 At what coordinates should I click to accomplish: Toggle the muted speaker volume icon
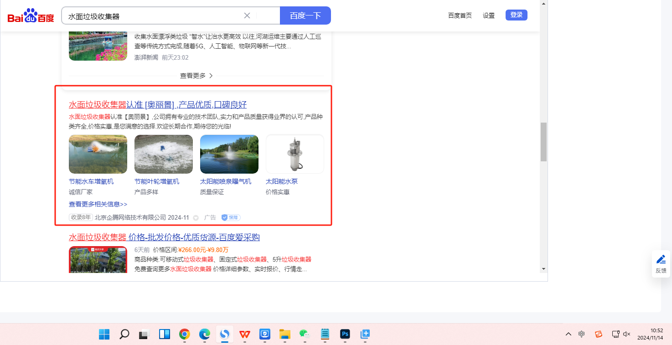[627, 334]
